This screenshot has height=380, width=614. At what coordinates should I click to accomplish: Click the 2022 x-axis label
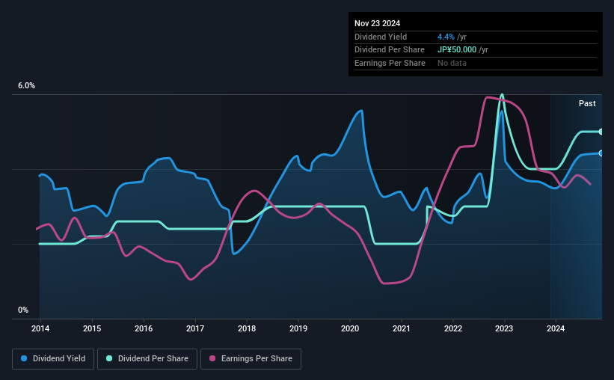tap(453, 328)
